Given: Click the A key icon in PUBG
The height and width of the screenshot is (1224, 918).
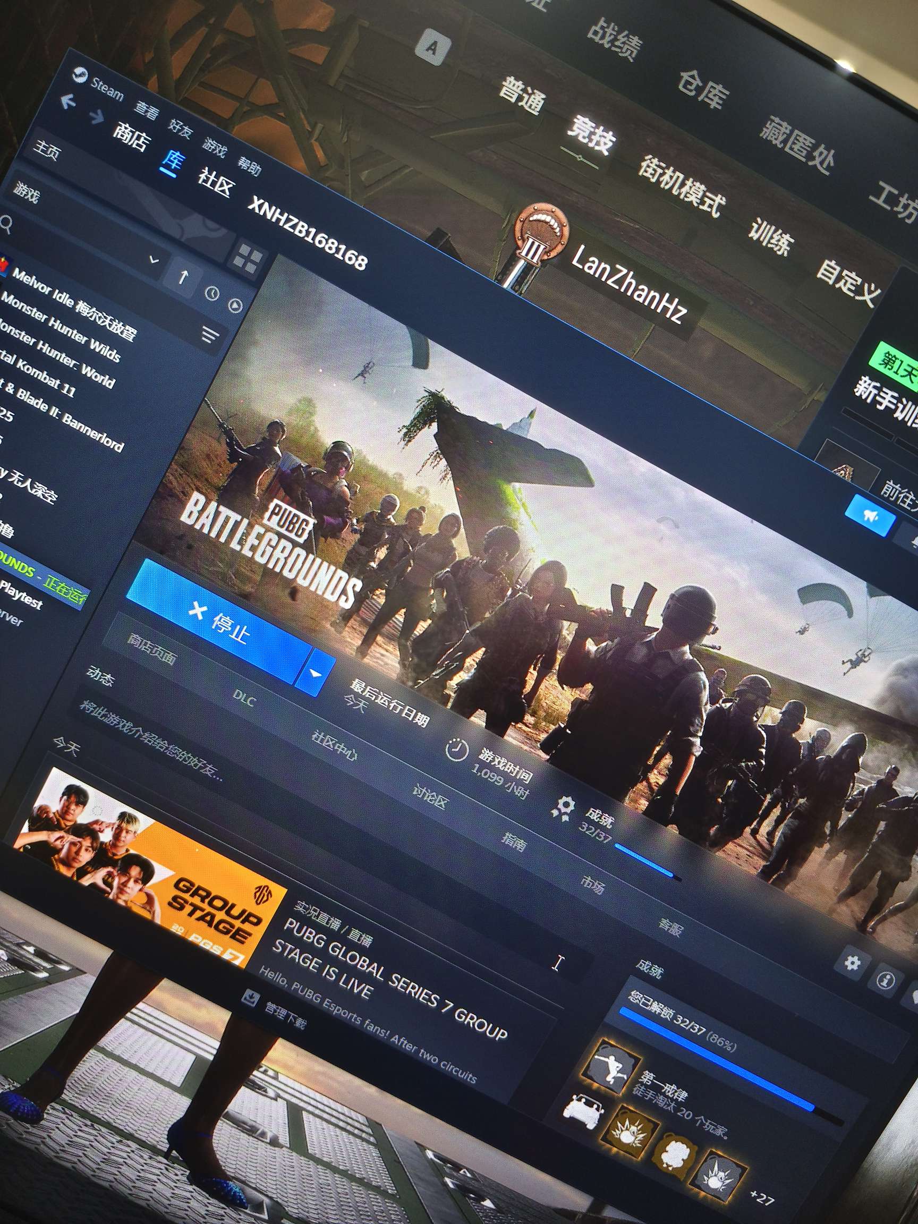Looking at the screenshot, I should (432, 48).
